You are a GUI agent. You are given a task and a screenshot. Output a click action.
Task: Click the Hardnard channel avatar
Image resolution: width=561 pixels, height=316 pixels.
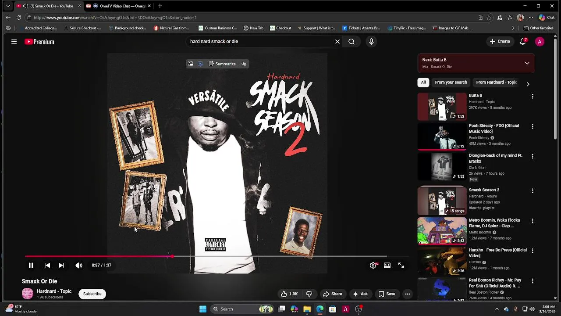click(28, 294)
